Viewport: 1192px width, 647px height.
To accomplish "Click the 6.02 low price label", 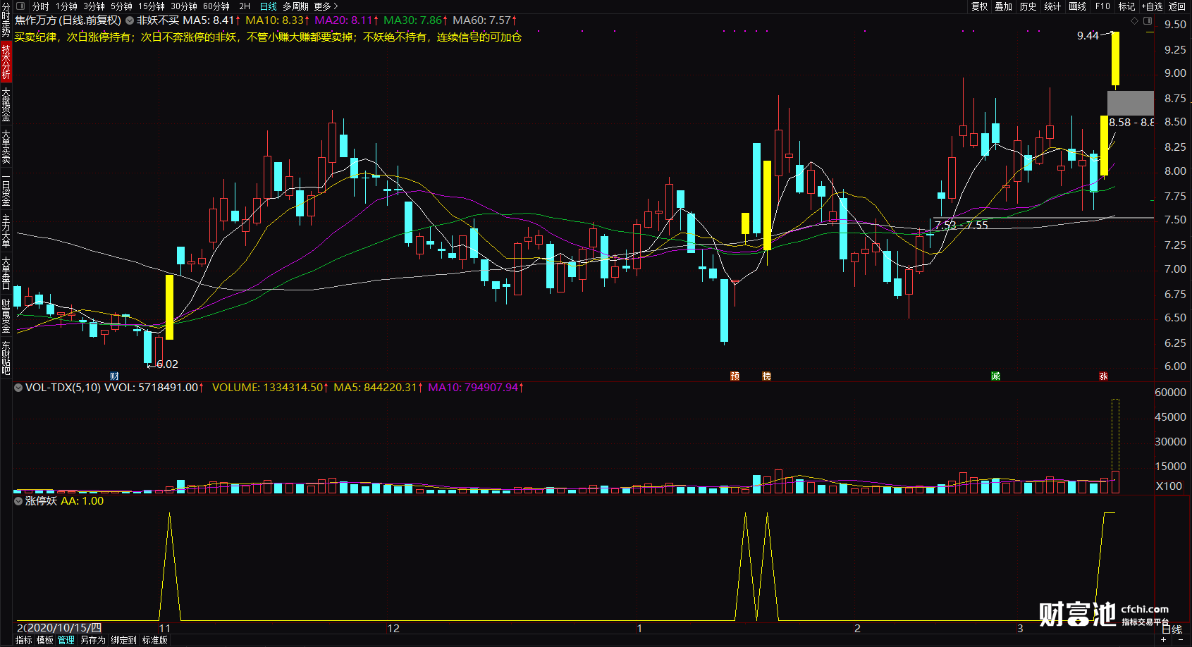I will (167, 364).
